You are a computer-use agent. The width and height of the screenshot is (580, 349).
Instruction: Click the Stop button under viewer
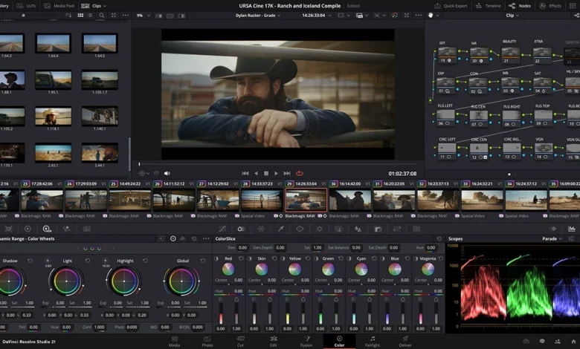[x=266, y=173]
